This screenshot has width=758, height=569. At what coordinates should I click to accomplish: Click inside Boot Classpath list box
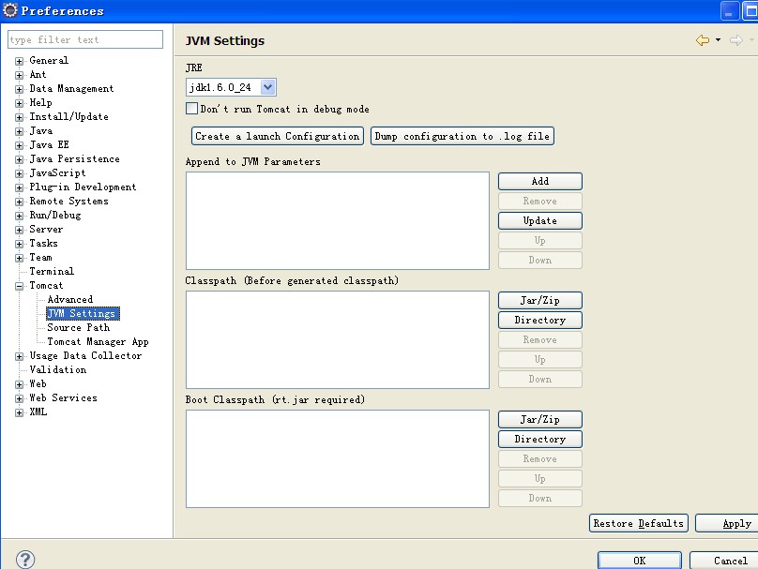pos(338,459)
